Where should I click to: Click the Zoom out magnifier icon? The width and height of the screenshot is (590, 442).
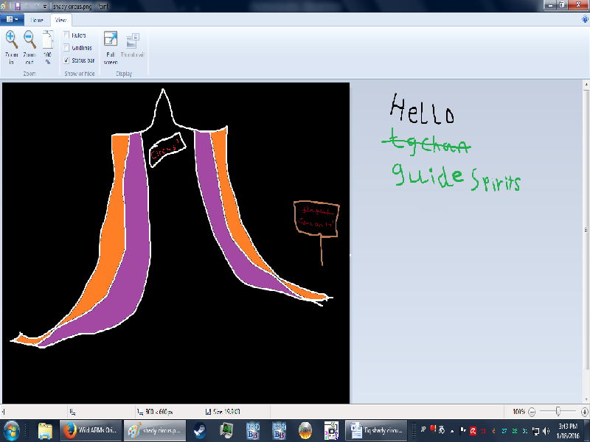[x=29, y=39]
